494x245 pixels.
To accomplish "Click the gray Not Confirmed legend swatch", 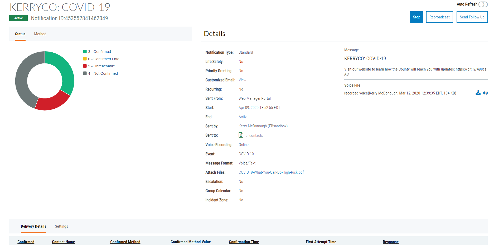I will 85,73.
